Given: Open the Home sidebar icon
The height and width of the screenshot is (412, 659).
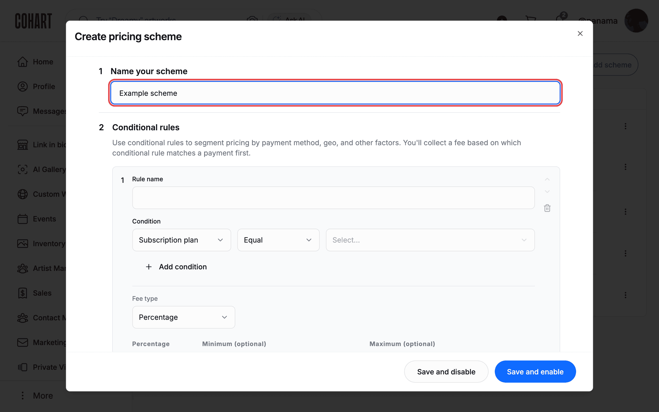Looking at the screenshot, I should point(23,62).
